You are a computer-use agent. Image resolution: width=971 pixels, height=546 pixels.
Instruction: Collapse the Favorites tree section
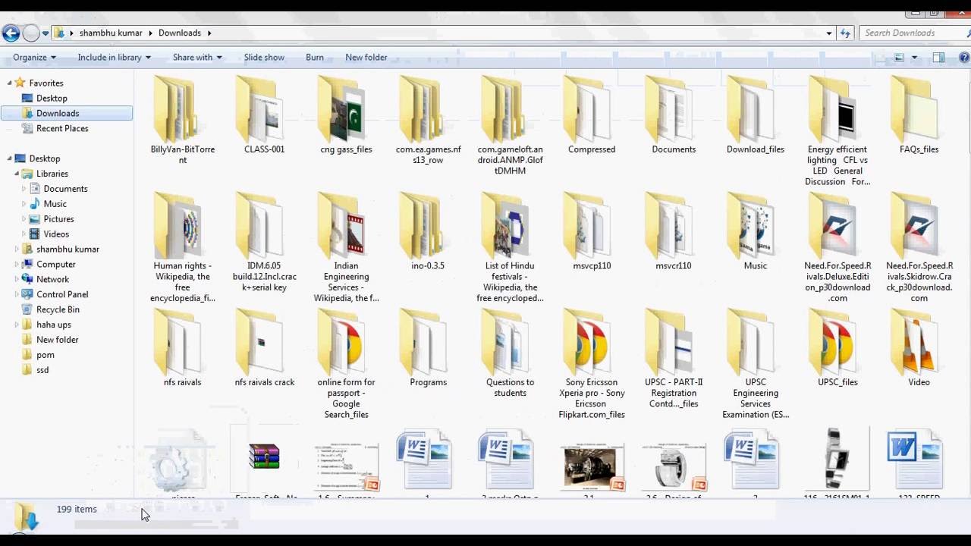point(10,83)
